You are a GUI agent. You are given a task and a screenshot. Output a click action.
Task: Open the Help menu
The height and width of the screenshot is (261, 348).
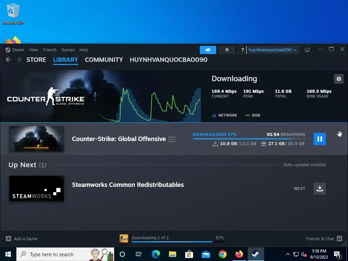84,50
